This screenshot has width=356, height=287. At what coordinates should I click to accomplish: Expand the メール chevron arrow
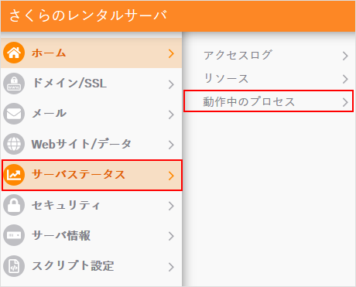point(171,114)
